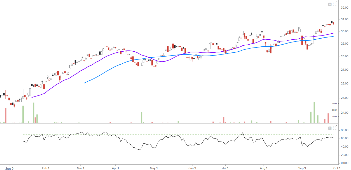Click the 29.00 price axis label
Image resolution: width=351 pixels, height=170 pixels.
pyautogui.click(x=345, y=44)
